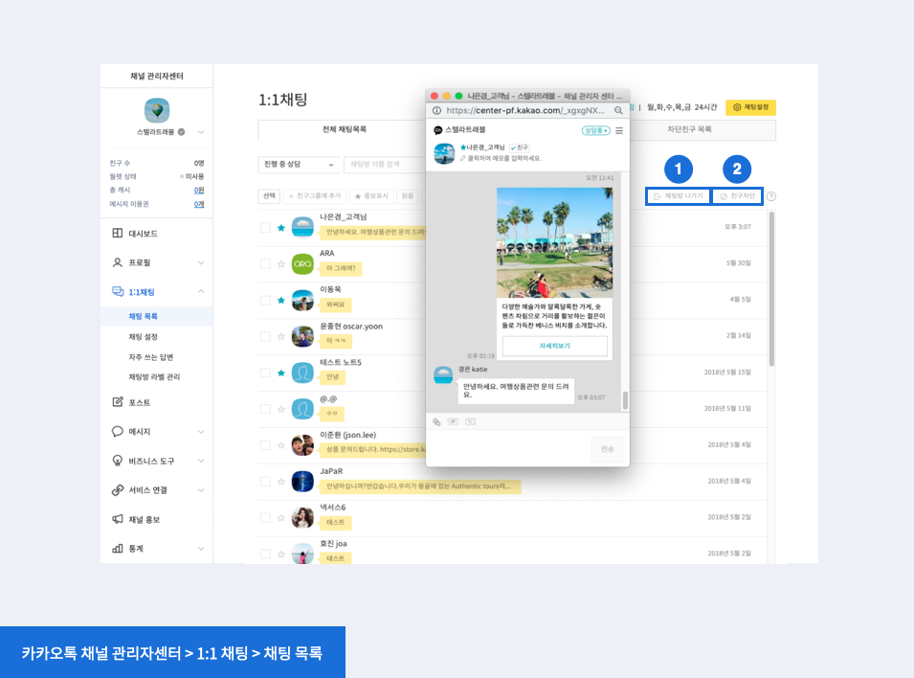This screenshot has width=914, height=678.
Task: Click the 스텔라트래블 balloon profile image
Action: [157, 110]
